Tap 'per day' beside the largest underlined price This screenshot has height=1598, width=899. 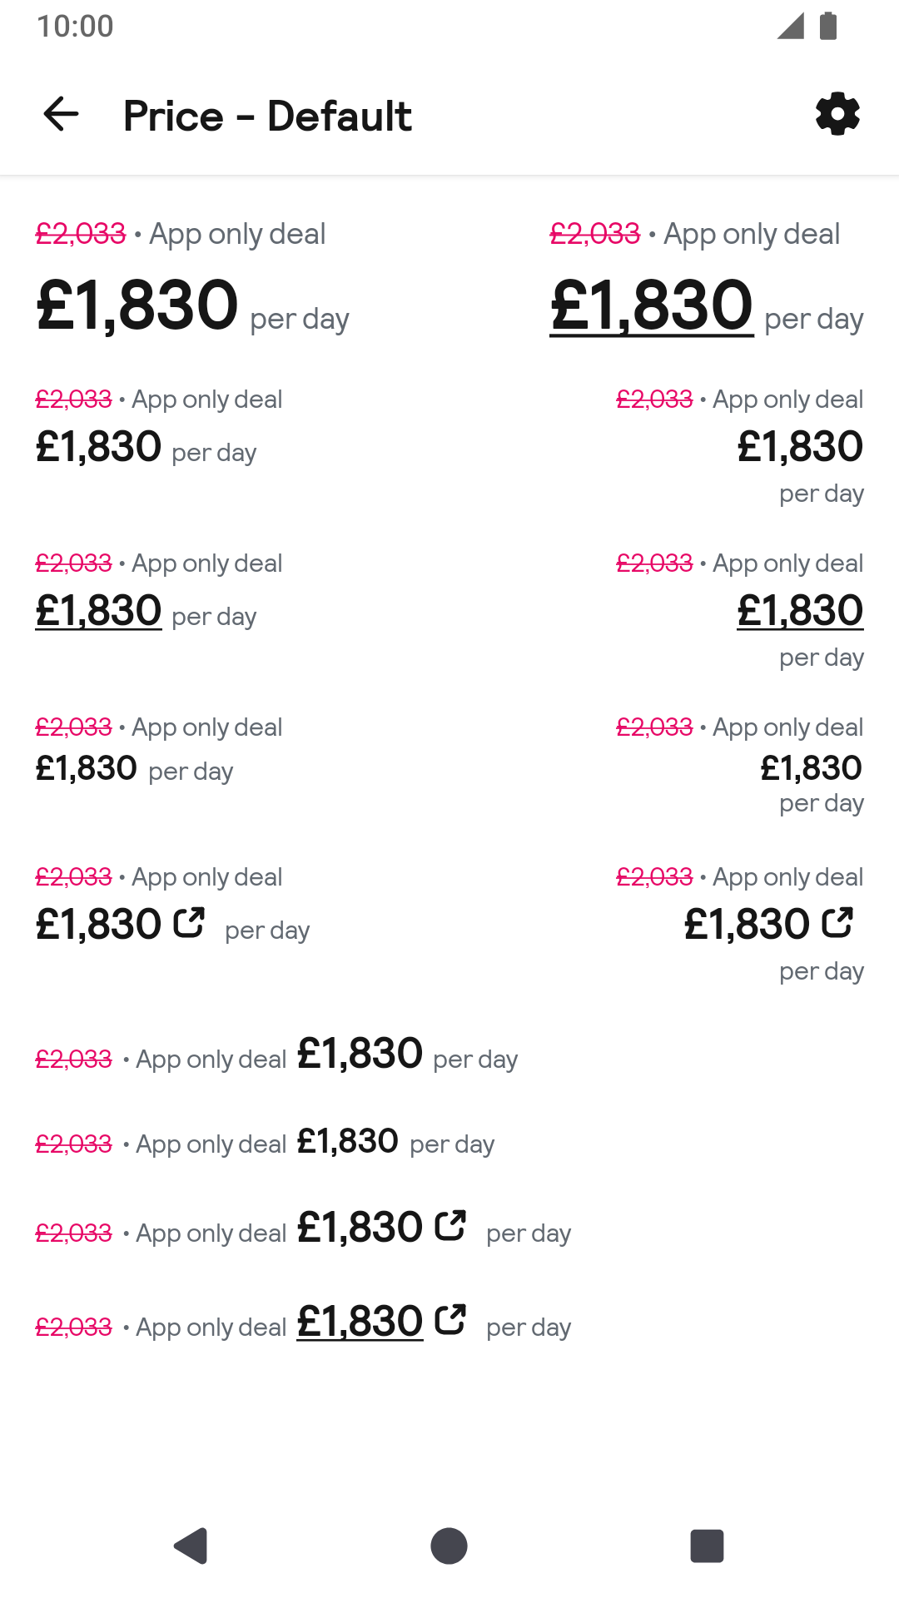[813, 319]
